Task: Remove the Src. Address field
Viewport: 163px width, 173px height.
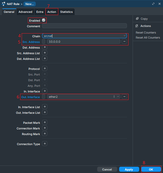Action: (124, 41)
